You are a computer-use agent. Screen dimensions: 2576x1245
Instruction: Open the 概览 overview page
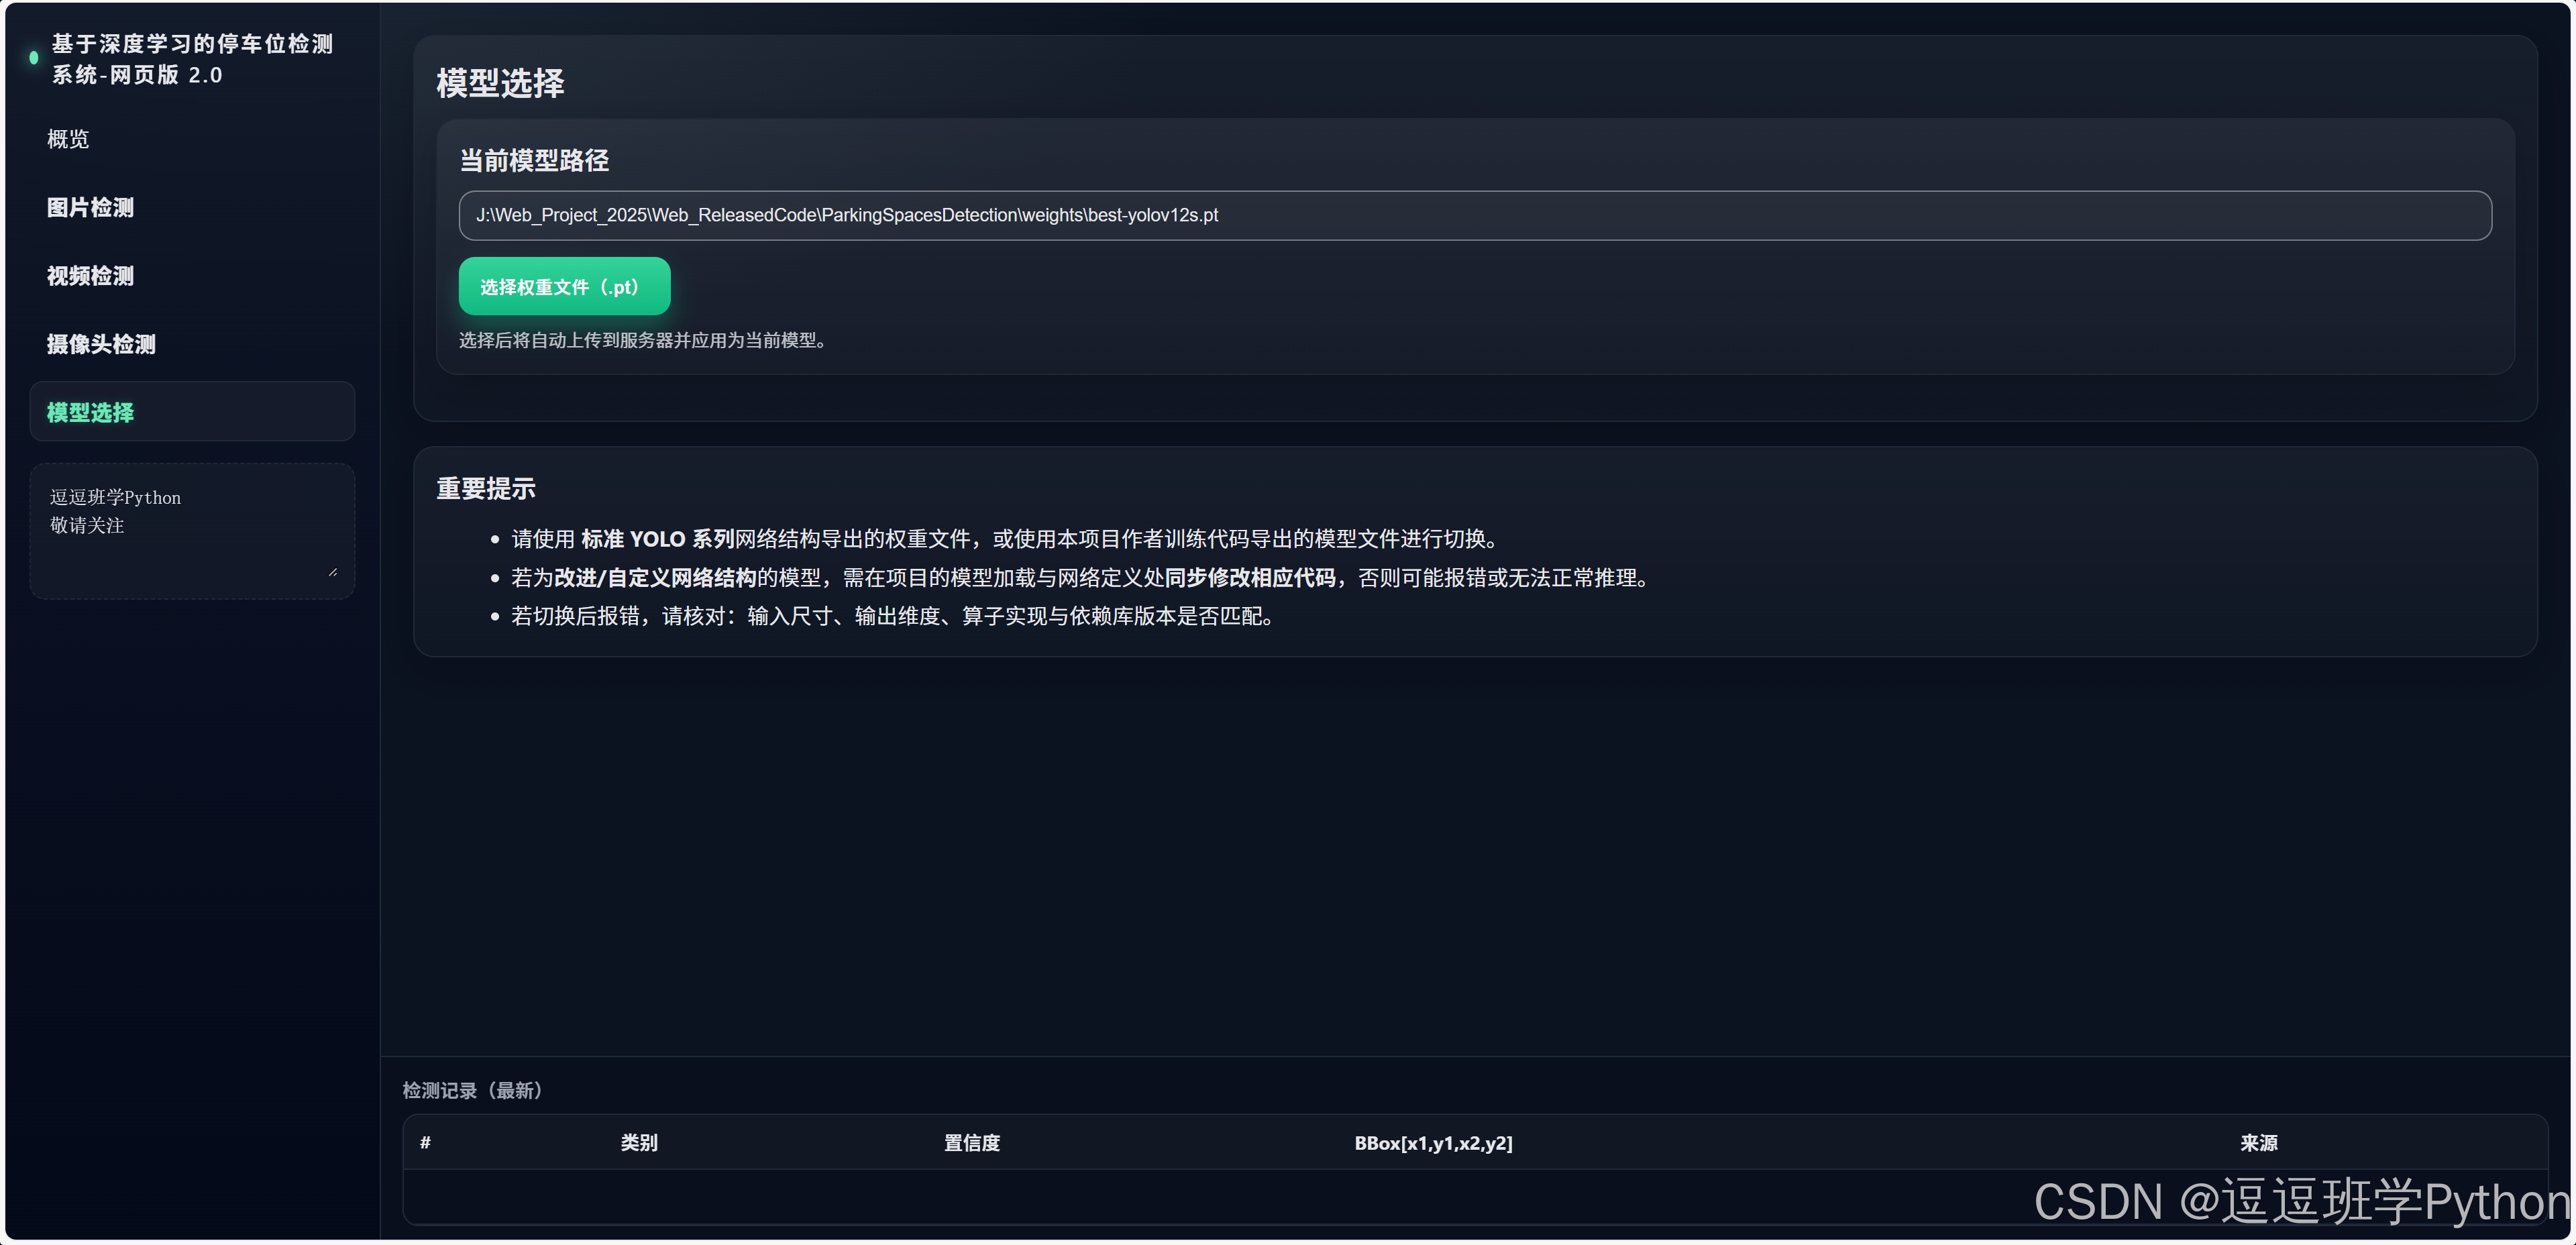(x=68, y=139)
